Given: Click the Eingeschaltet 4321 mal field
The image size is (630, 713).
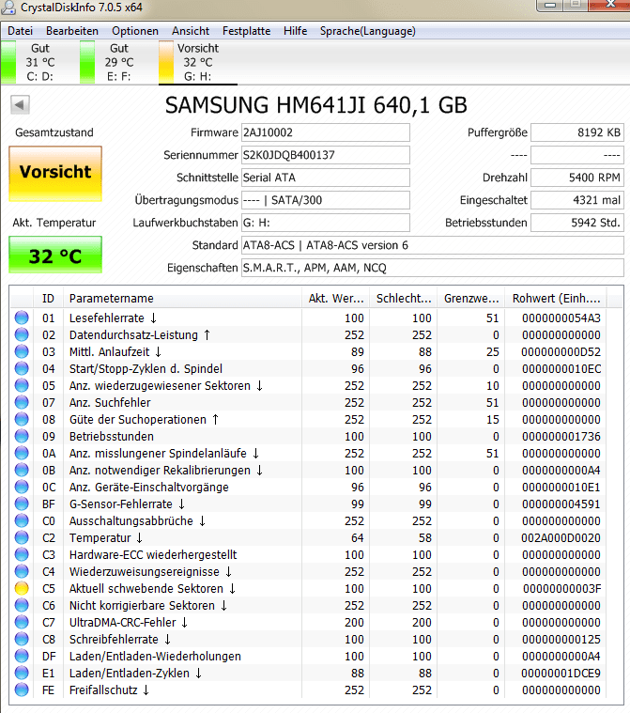Looking at the screenshot, I should (577, 200).
